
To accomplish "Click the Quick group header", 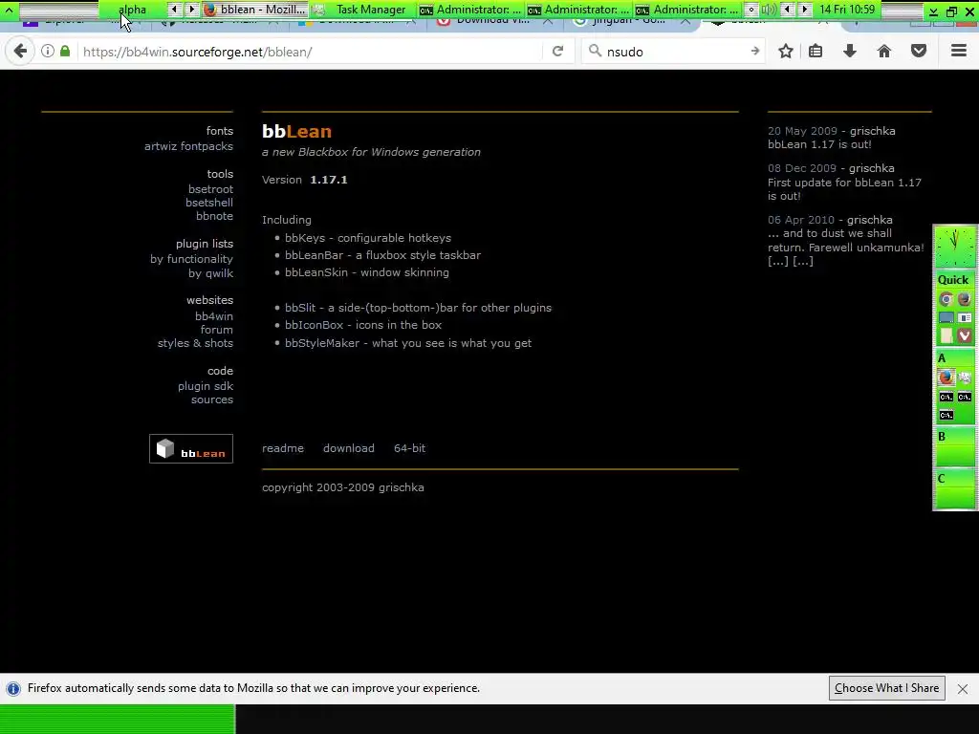I will tap(954, 280).
